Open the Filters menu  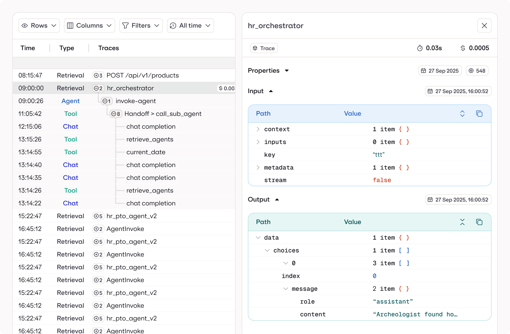pos(141,26)
